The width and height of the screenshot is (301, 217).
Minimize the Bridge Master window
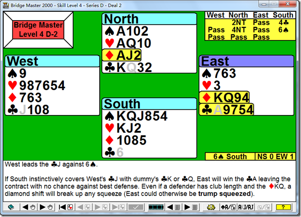point(264,4)
